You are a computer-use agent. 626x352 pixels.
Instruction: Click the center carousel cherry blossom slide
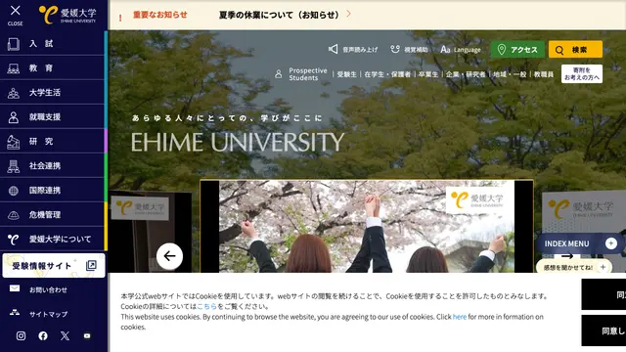click(x=367, y=226)
